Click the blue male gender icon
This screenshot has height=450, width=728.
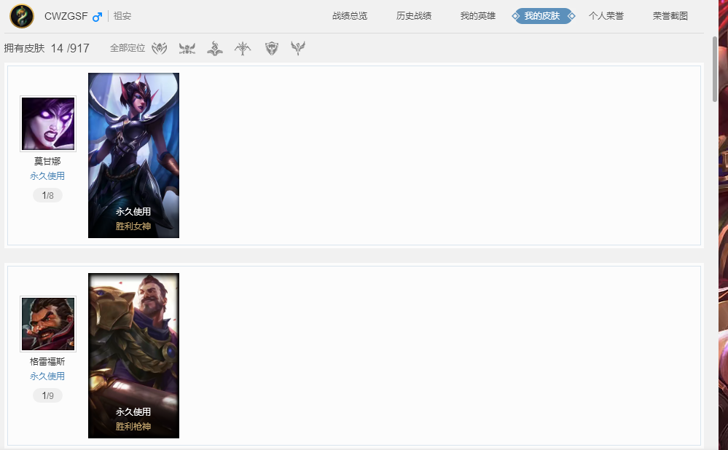tap(97, 17)
